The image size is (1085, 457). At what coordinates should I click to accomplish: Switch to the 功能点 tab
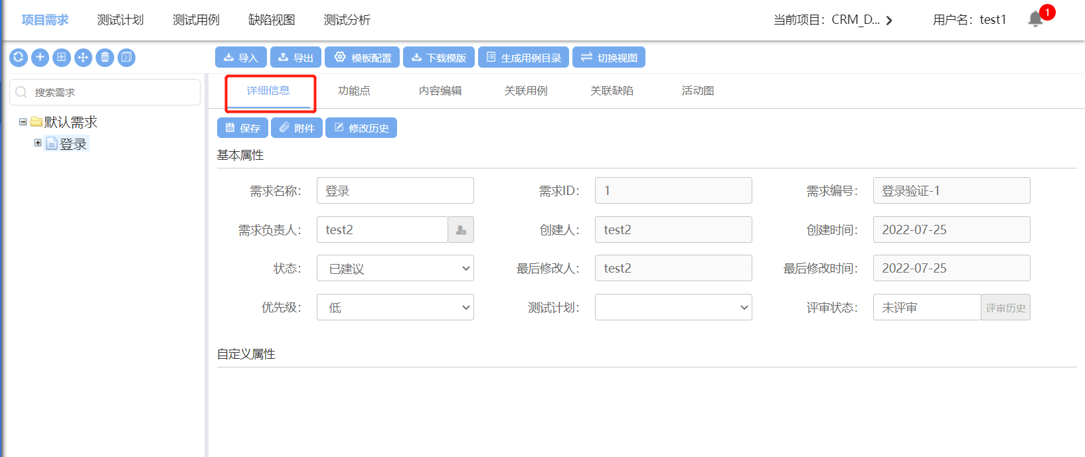point(354,91)
